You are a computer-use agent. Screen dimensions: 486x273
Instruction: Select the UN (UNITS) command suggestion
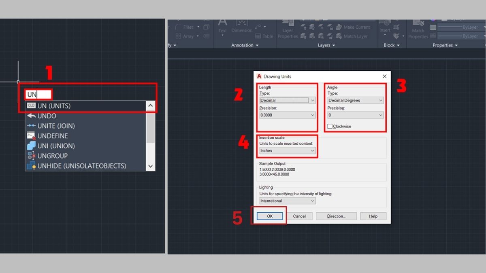coord(85,106)
